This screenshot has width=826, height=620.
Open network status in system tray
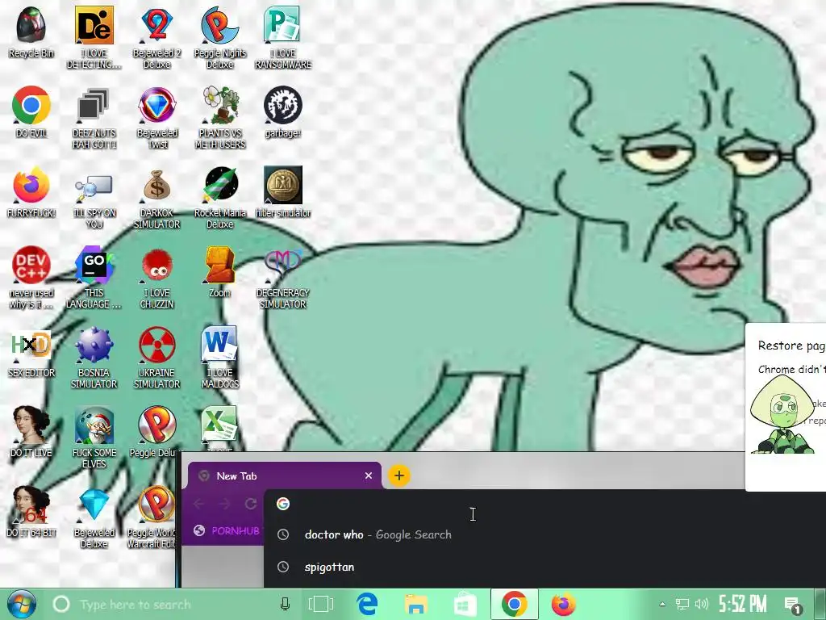682,604
